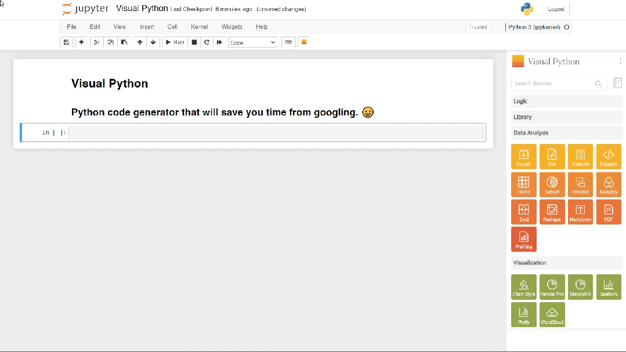Click the Logout button
Image resolution: width=626 pixels, height=352 pixels.
(x=556, y=9)
